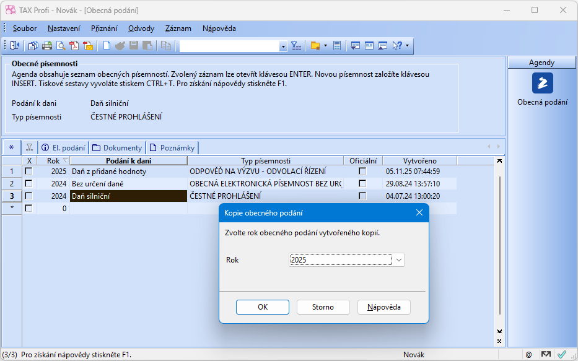Open print preview with the magnifier icon
Image resolution: width=578 pixels, height=361 pixels.
[x=61, y=46]
